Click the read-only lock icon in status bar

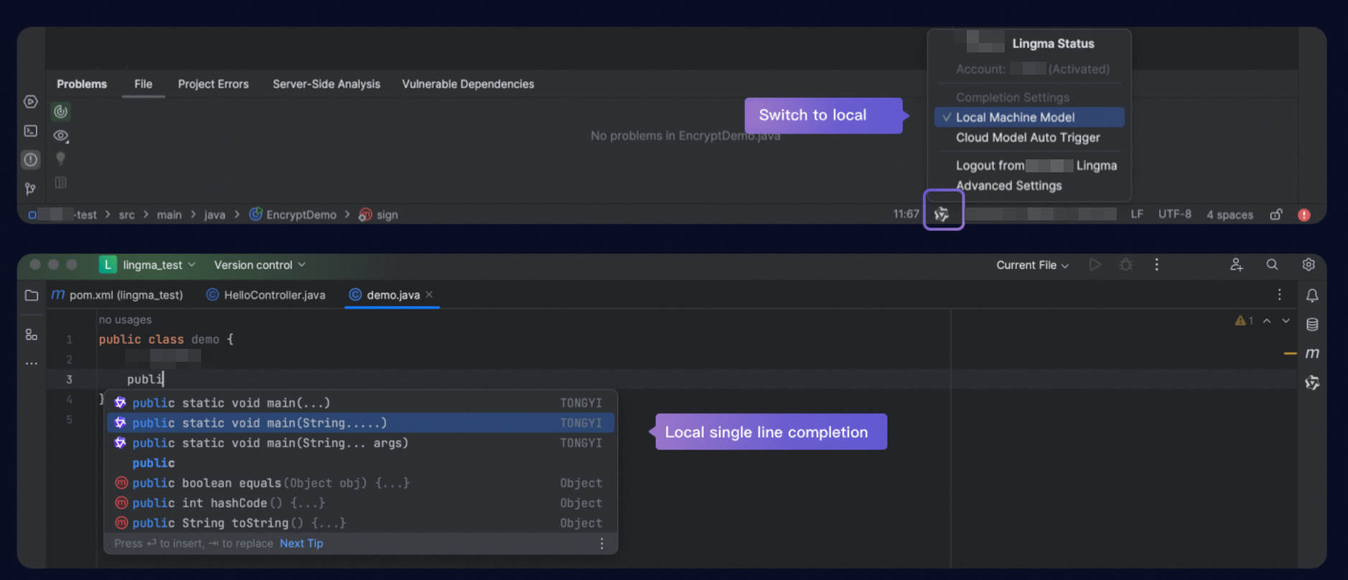(x=1276, y=214)
